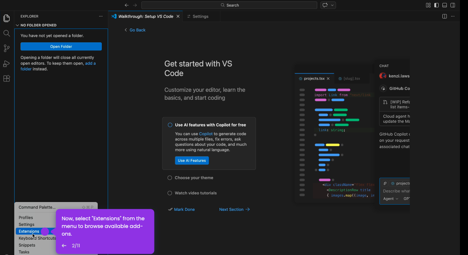Click the Open Folder button
This screenshot has height=255, width=468.
pos(61,46)
